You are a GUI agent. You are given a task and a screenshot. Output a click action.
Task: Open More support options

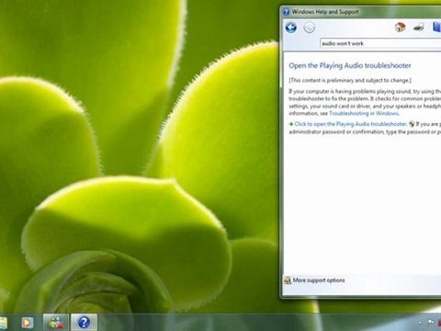click(x=319, y=280)
